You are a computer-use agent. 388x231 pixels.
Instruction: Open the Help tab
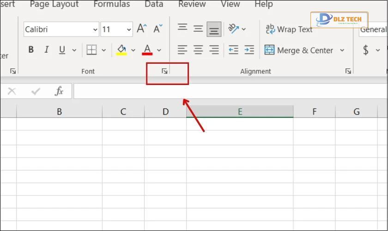point(264,4)
